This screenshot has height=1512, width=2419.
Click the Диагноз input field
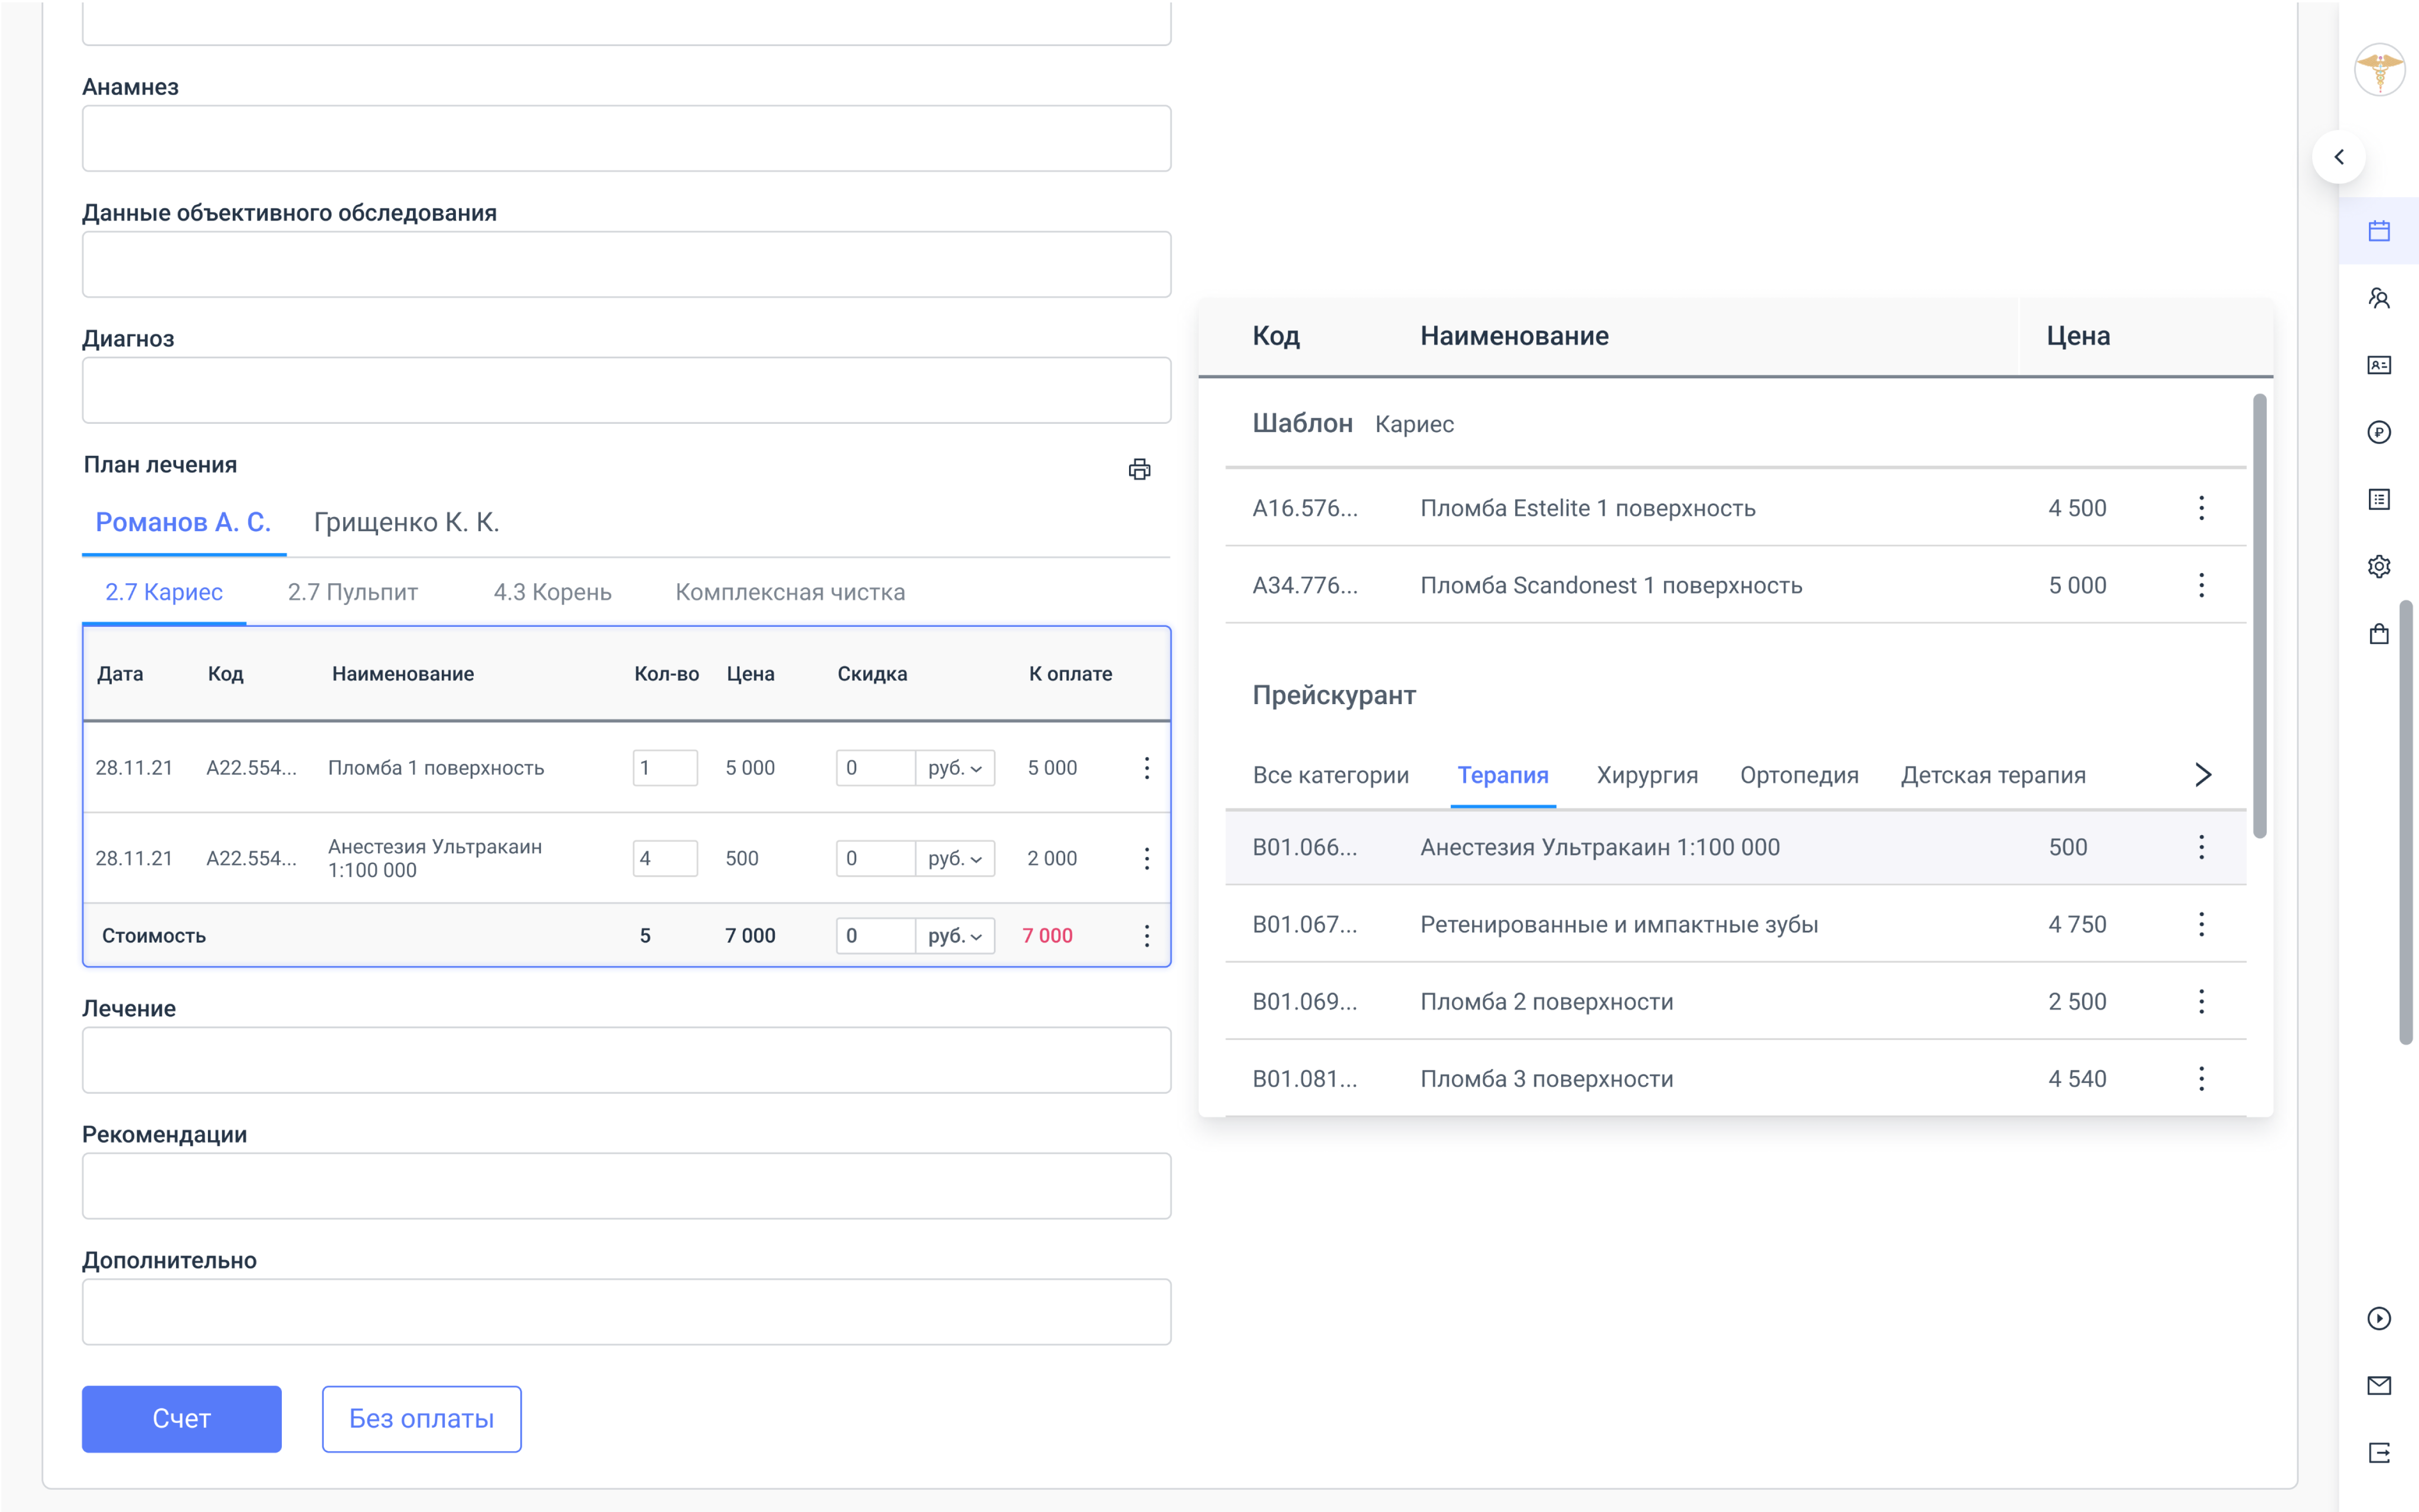click(627, 390)
